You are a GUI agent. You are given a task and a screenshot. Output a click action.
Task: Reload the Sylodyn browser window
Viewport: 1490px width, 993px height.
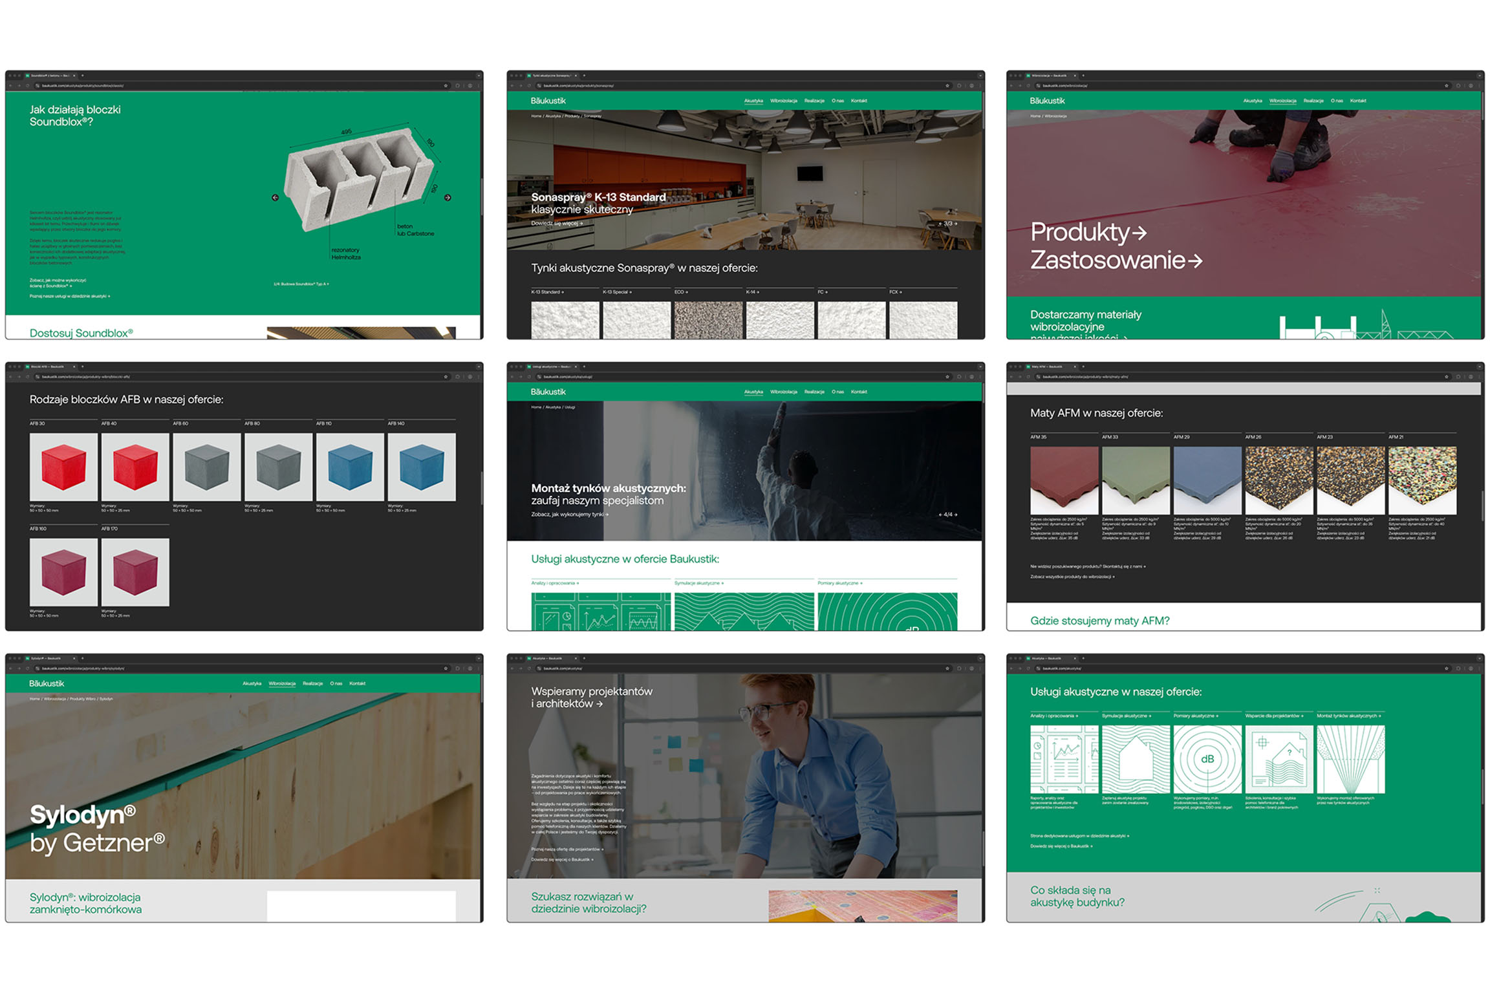point(27,668)
